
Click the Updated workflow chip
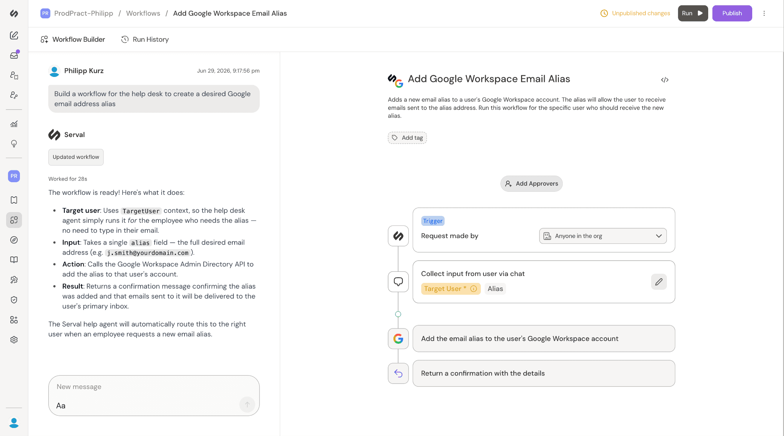coord(76,157)
